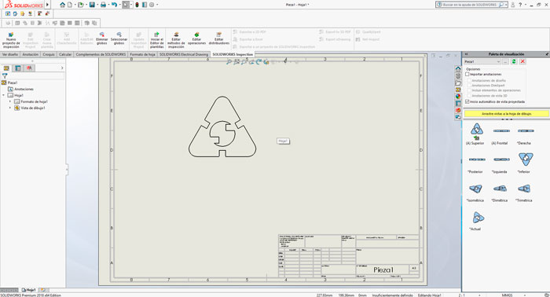Toggle Anotaciones de diseño checkbox
550x297 pixels.
(469, 81)
